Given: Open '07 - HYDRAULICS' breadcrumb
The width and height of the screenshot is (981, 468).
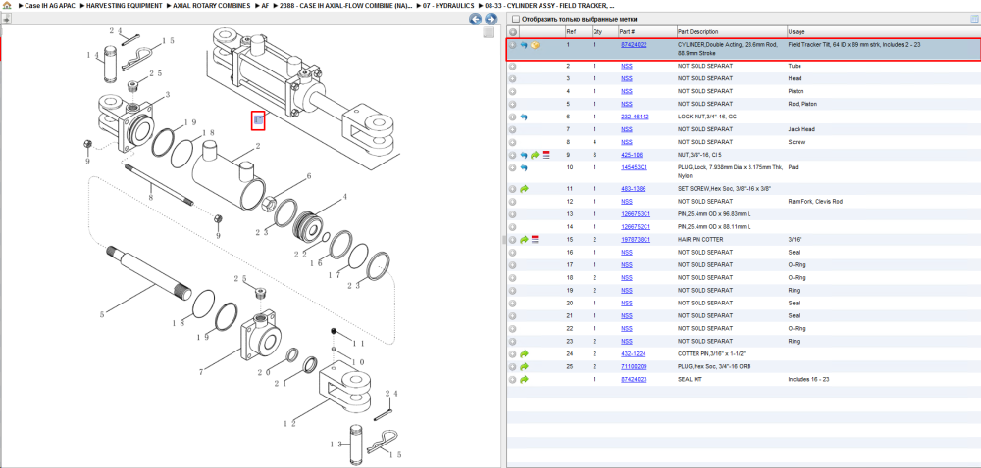Looking at the screenshot, I should pyautogui.click(x=448, y=5).
